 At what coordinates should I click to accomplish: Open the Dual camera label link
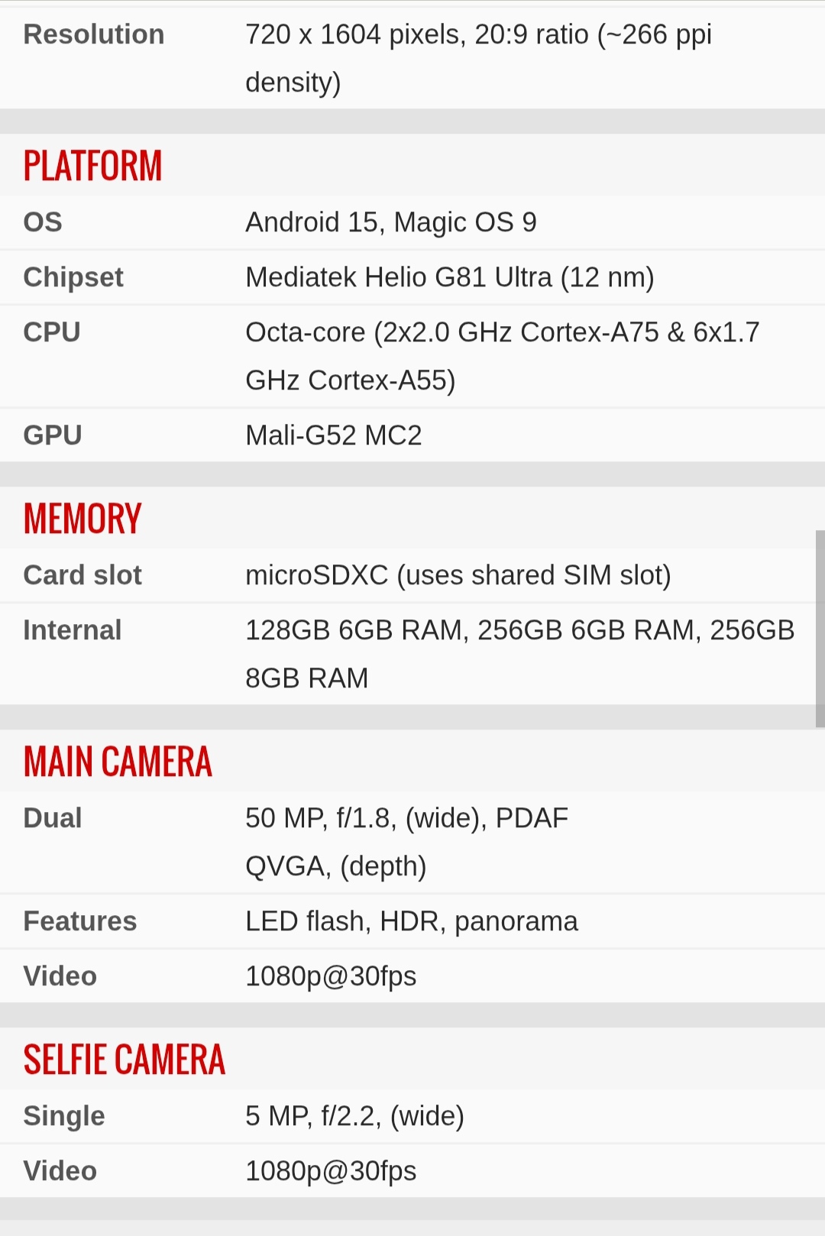53,818
